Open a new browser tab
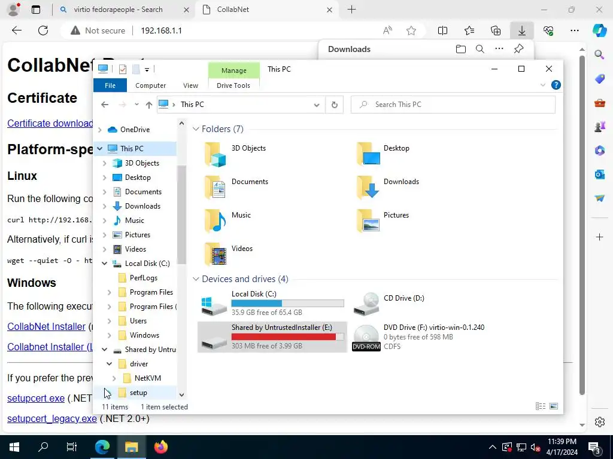This screenshot has width=613, height=459. [352, 10]
